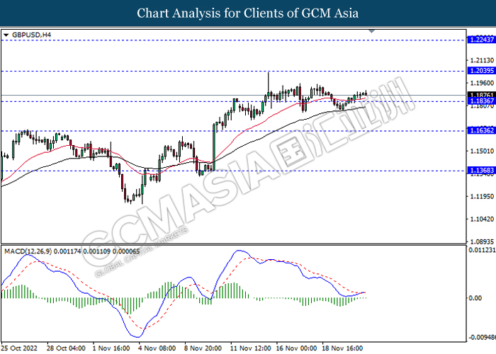
Task: Select the 1.20395 price level label
Action: [x=481, y=71]
